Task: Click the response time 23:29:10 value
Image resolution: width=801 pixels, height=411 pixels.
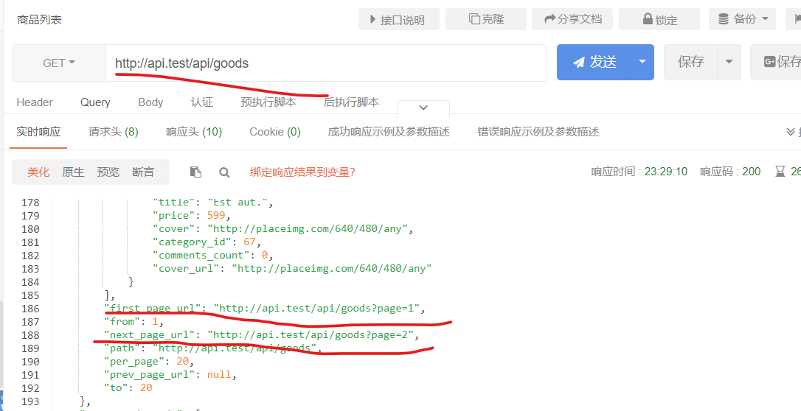Action: coord(665,172)
